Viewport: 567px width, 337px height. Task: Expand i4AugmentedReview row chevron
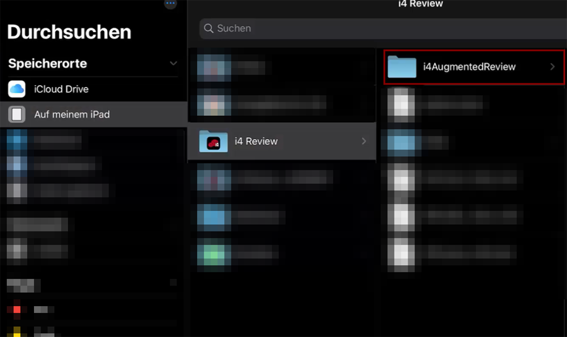point(552,67)
